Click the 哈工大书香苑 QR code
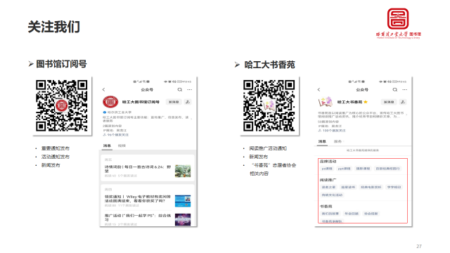 [x=269, y=105]
